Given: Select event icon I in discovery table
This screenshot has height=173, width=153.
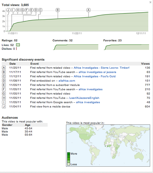Looking at the screenshot, I should click(x=4, y=102).
